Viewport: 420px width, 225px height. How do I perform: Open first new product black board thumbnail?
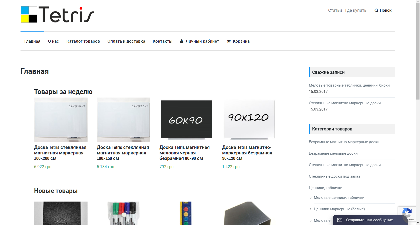coord(61,213)
